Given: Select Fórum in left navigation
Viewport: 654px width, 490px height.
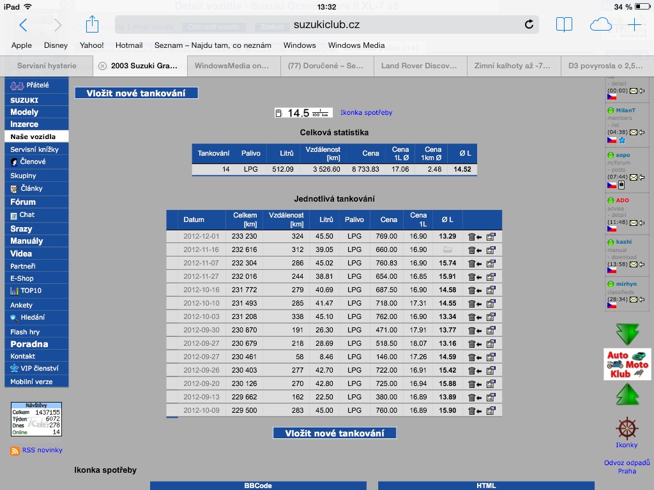Looking at the screenshot, I should pos(23,202).
